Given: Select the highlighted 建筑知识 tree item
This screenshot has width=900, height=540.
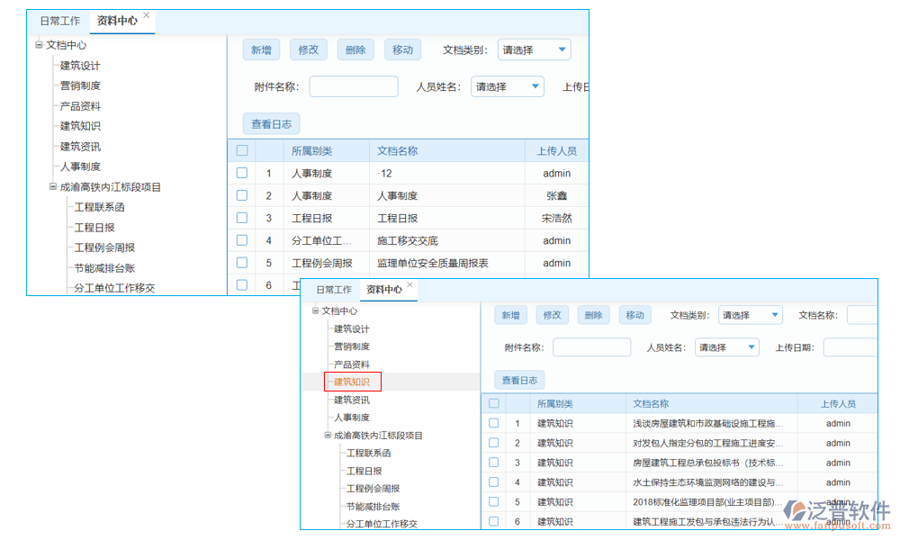Looking at the screenshot, I should coord(352,382).
